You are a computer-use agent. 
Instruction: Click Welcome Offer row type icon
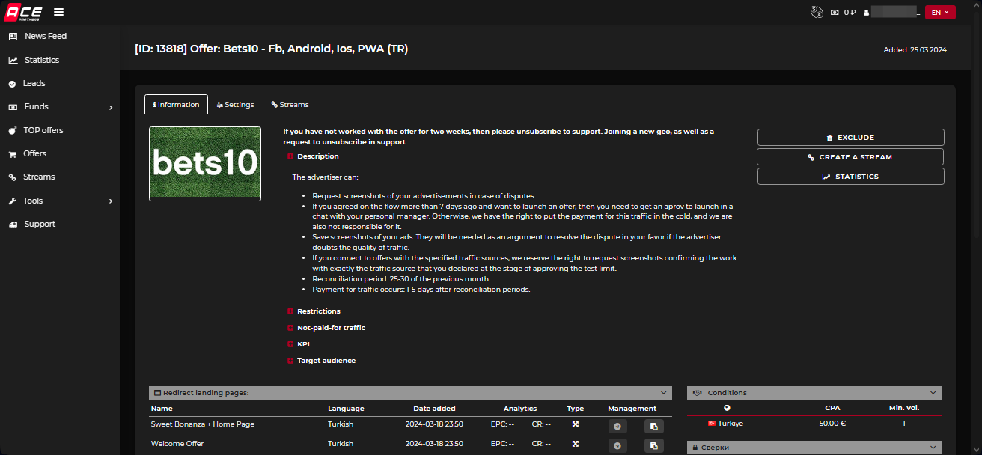pyautogui.click(x=576, y=444)
